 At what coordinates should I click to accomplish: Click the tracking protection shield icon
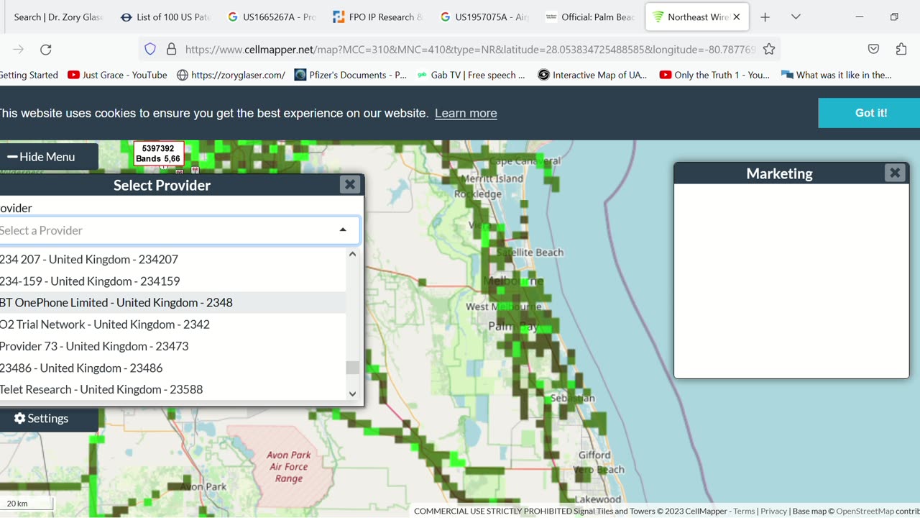point(150,49)
